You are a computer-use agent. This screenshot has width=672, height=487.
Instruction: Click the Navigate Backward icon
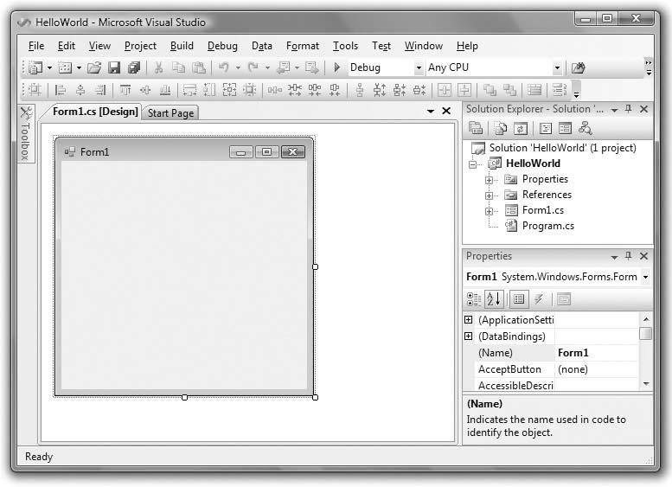click(x=284, y=67)
